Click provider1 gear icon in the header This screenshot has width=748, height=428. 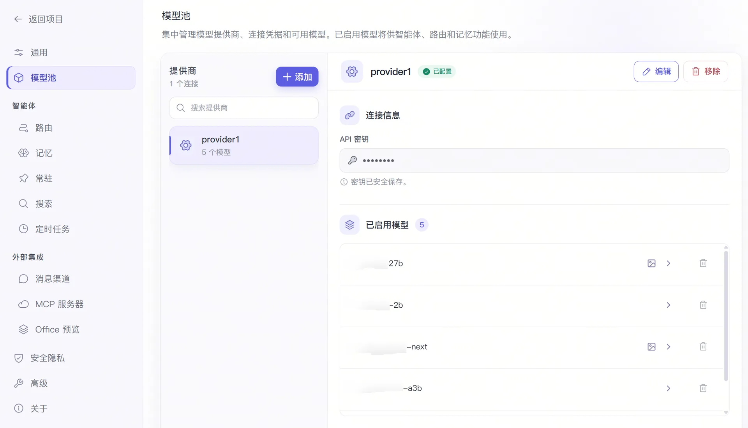pyautogui.click(x=352, y=71)
